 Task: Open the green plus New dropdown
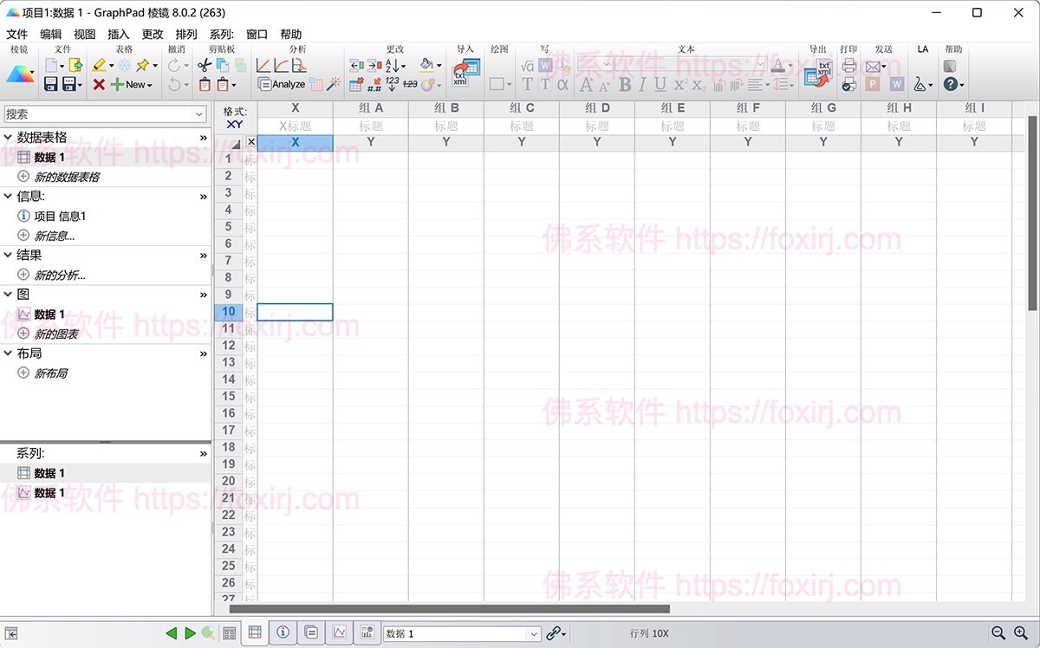(131, 84)
